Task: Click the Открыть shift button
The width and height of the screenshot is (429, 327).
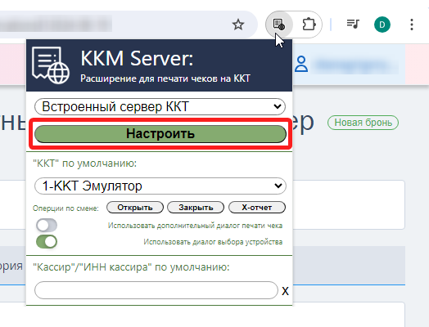Action: 135,208
